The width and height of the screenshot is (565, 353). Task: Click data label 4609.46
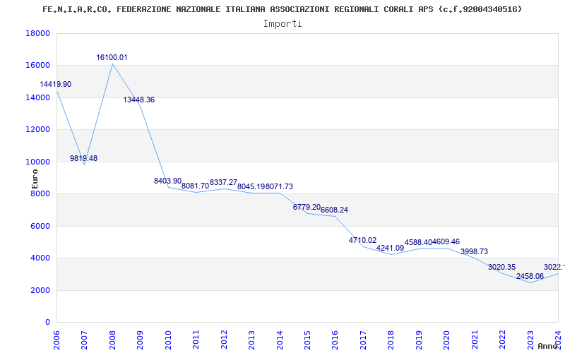point(446,242)
